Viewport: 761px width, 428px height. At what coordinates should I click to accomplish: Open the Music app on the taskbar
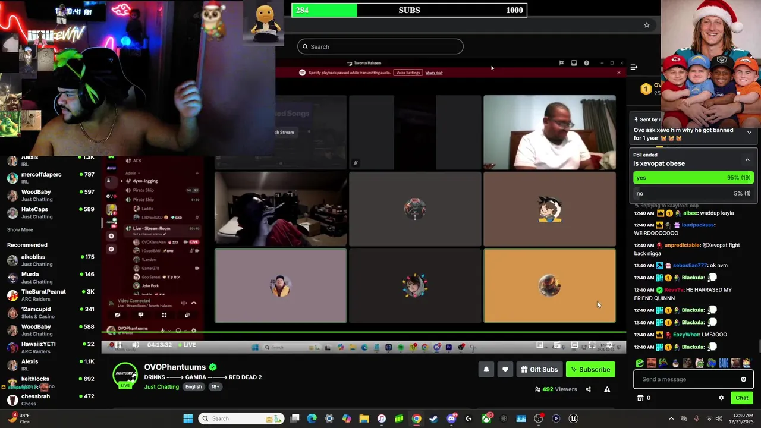[382, 418]
